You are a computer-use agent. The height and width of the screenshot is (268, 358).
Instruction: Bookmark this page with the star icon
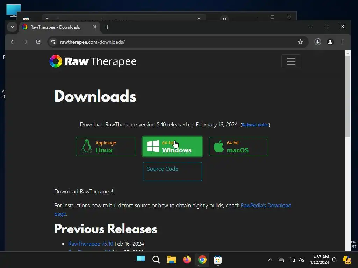coord(300,42)
